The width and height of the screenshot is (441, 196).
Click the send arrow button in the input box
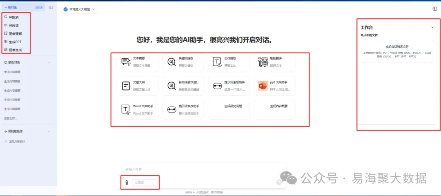tap(279, 182)
